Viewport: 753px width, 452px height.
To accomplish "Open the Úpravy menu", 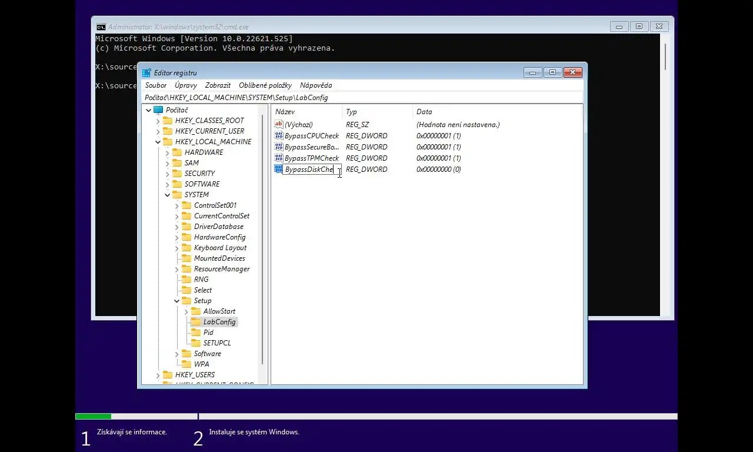I will pos(186,85).
